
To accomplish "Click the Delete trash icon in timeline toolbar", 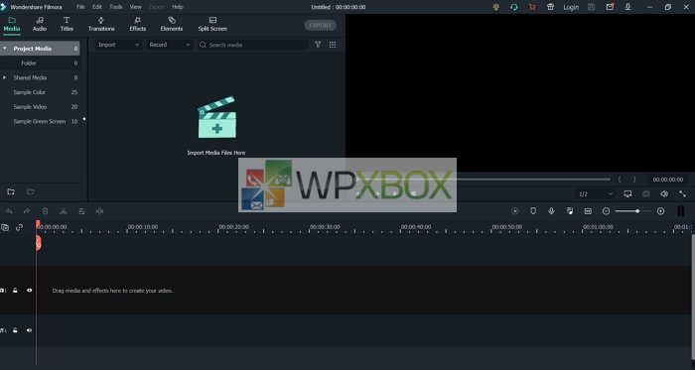I will point(45,211).
